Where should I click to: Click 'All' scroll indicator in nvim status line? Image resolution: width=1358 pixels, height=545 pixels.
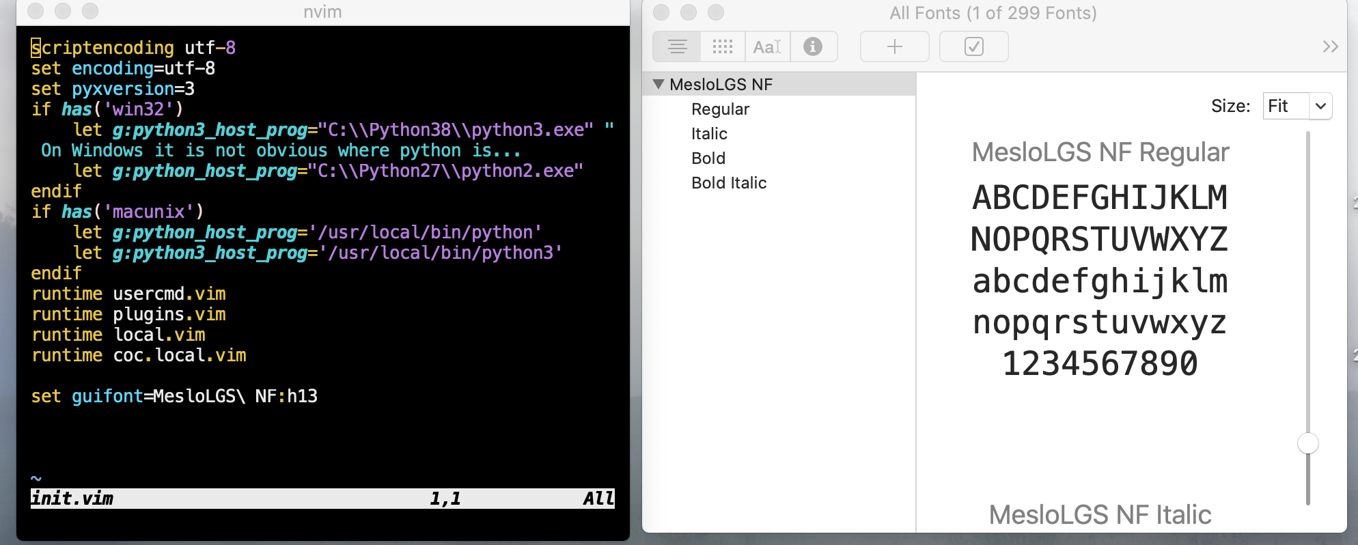(x=599, y=499)
